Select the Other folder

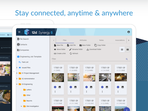click(x=27, y=95)
